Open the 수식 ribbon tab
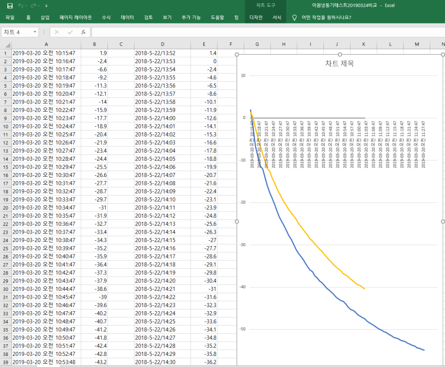Viewport: 445px width, 367px height. coord(106,18)
